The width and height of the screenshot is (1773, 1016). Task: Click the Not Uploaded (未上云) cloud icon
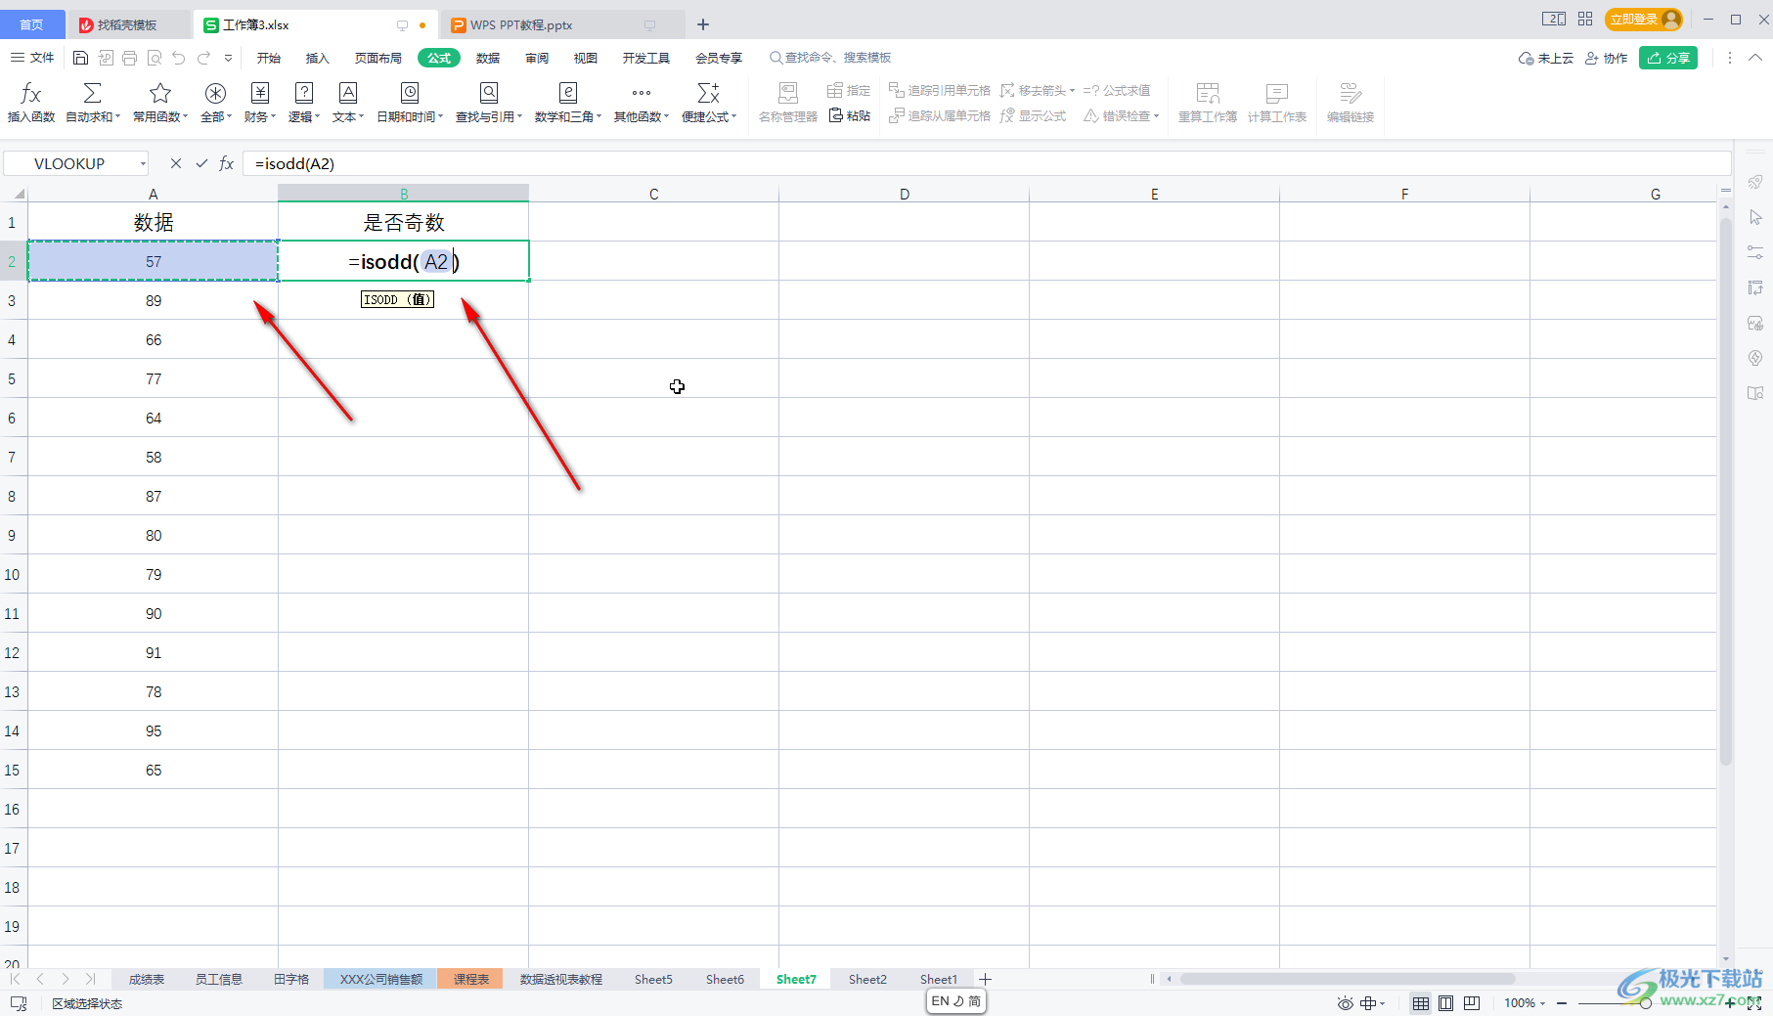pos(1546,58)
